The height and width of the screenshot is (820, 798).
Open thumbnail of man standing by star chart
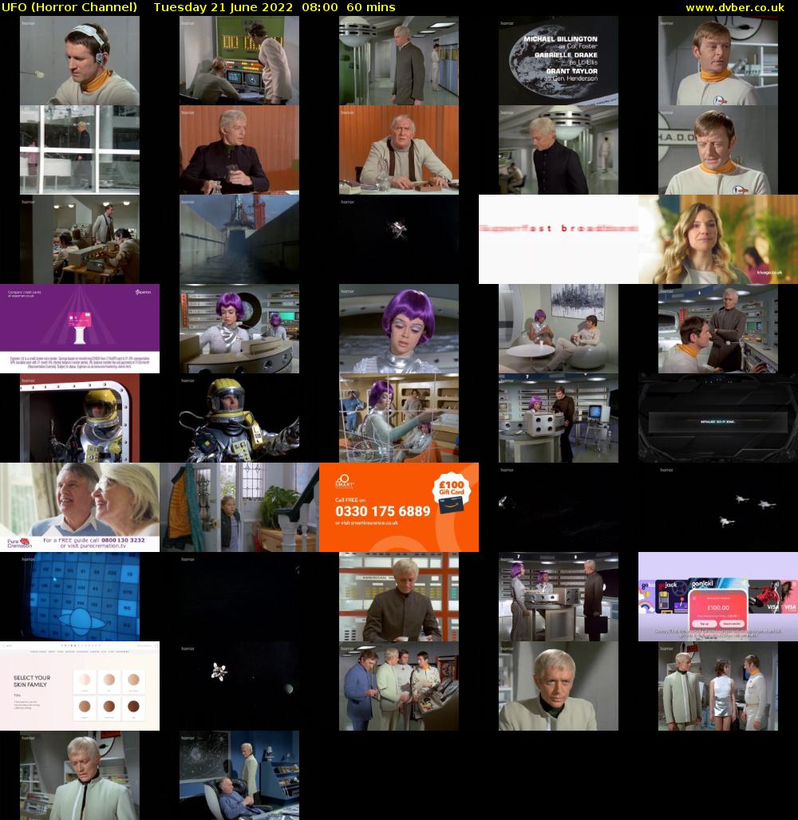[x=239, y=775]
